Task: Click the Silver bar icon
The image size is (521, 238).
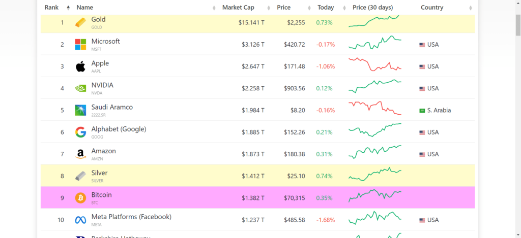Action: tap(80, 176)
